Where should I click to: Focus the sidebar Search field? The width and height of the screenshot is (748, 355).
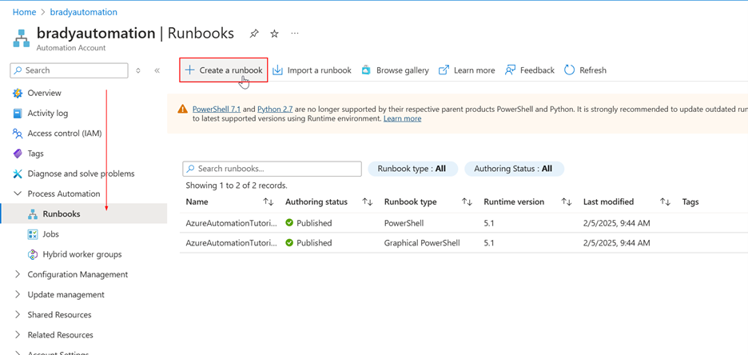pos(70,70)
